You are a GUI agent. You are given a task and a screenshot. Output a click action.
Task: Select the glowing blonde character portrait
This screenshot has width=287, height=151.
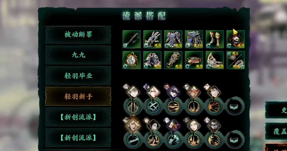pos(133,126)
